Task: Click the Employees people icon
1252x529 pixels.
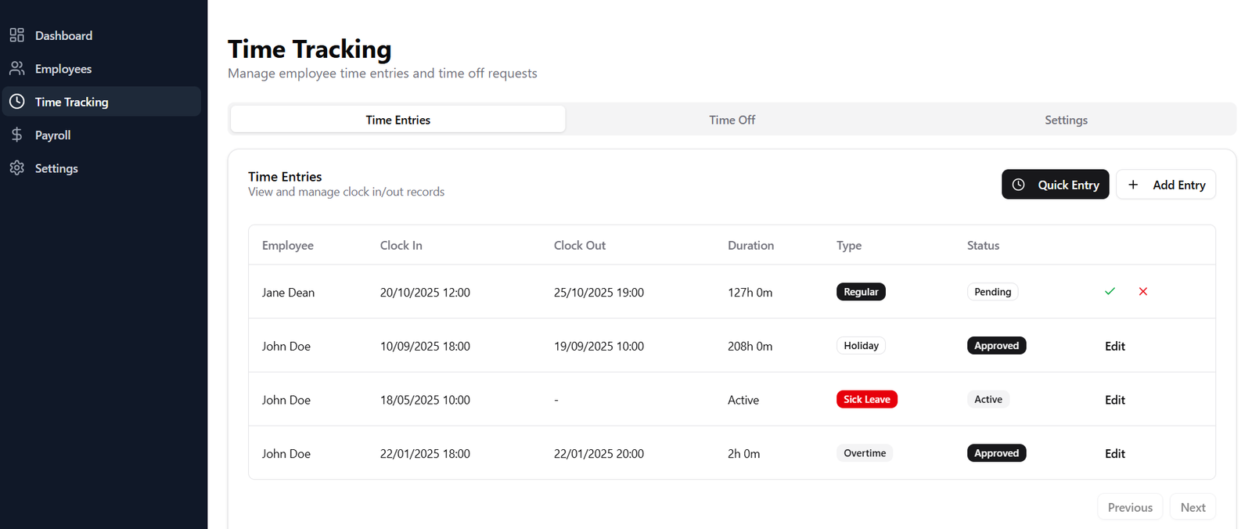Action: (x=16, y=69)
